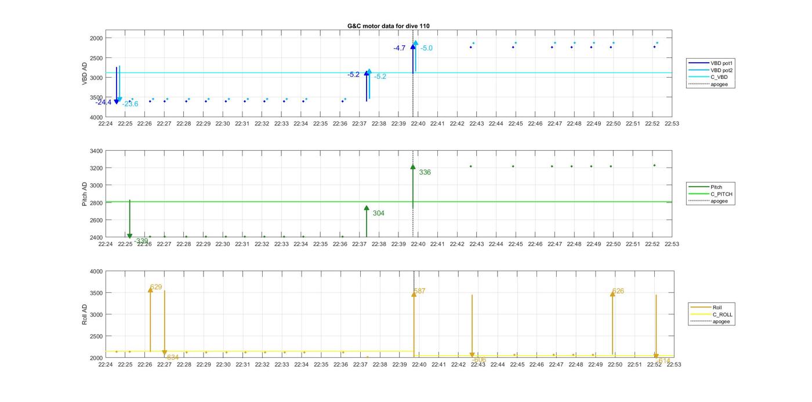
Task: Select the "-606" roll data label
Action: pyautogui.click(x=478, y=360)
